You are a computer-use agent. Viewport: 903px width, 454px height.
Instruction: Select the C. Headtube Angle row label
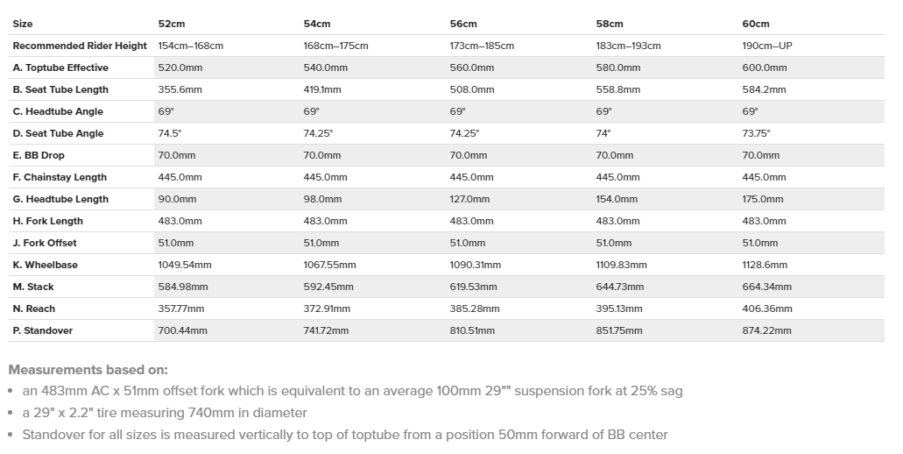(58, 111)
